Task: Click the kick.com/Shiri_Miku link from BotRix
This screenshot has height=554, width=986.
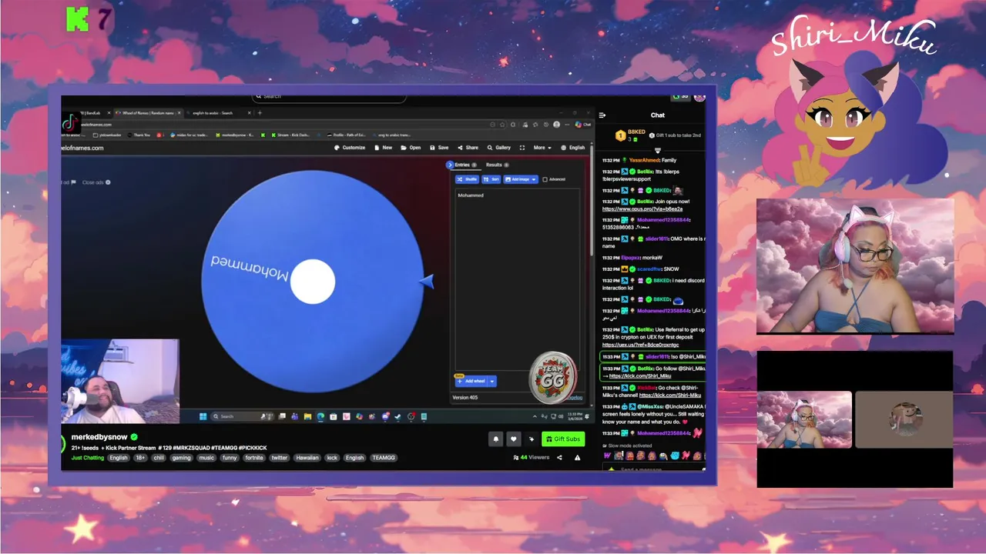Action: pyautogui.click(x=640, y=376)
